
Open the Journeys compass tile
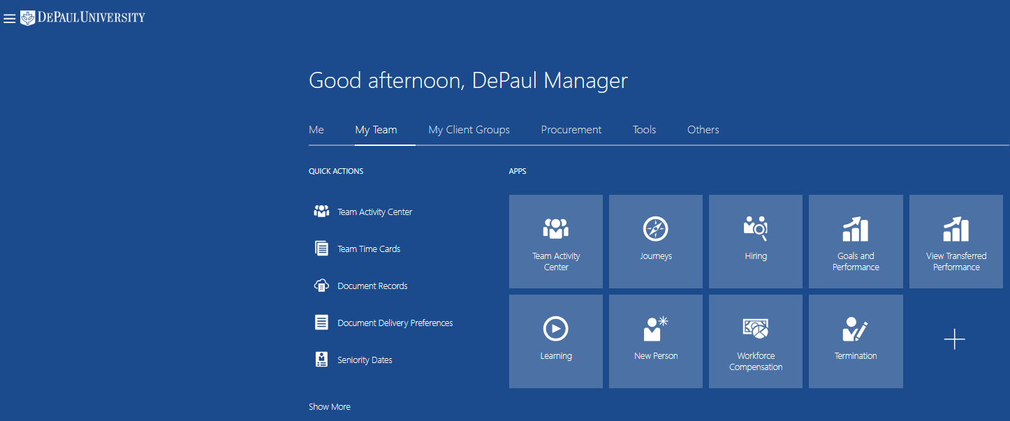coord(656,242)
